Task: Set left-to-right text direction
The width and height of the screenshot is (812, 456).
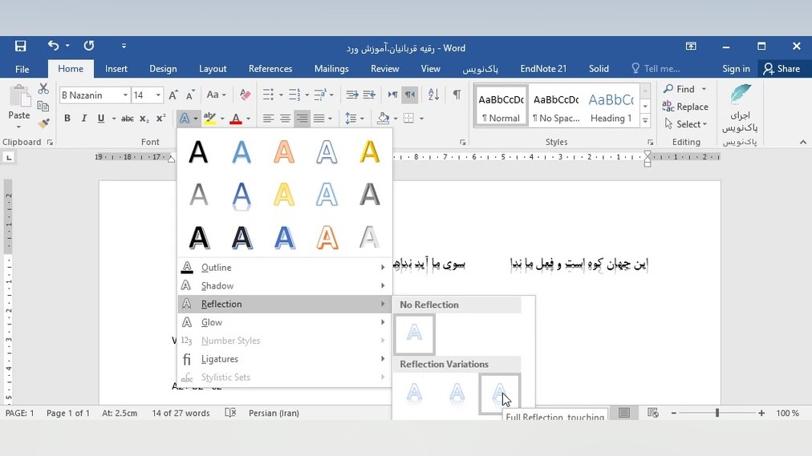Action: 393,95
